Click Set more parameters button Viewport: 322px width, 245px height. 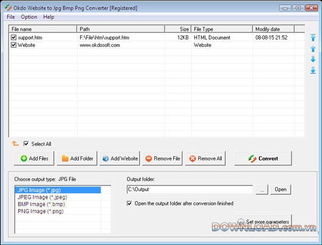click(263, 221)
